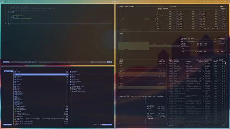Select history.jsonl in preview pane
The width and height of the screenshot is (230, 129).
(76, 88)
